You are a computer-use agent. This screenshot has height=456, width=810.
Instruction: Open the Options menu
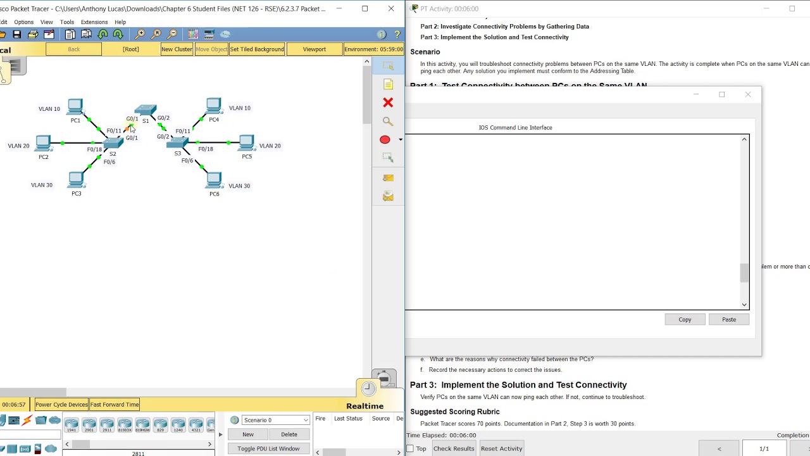coord(23,22)
